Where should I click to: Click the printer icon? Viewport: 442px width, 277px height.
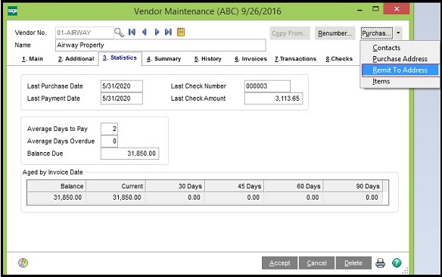(x=380, y=263)
